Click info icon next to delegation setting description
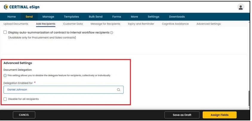The width and height of the screenshot is (252, 121). (x=5, y=75)
